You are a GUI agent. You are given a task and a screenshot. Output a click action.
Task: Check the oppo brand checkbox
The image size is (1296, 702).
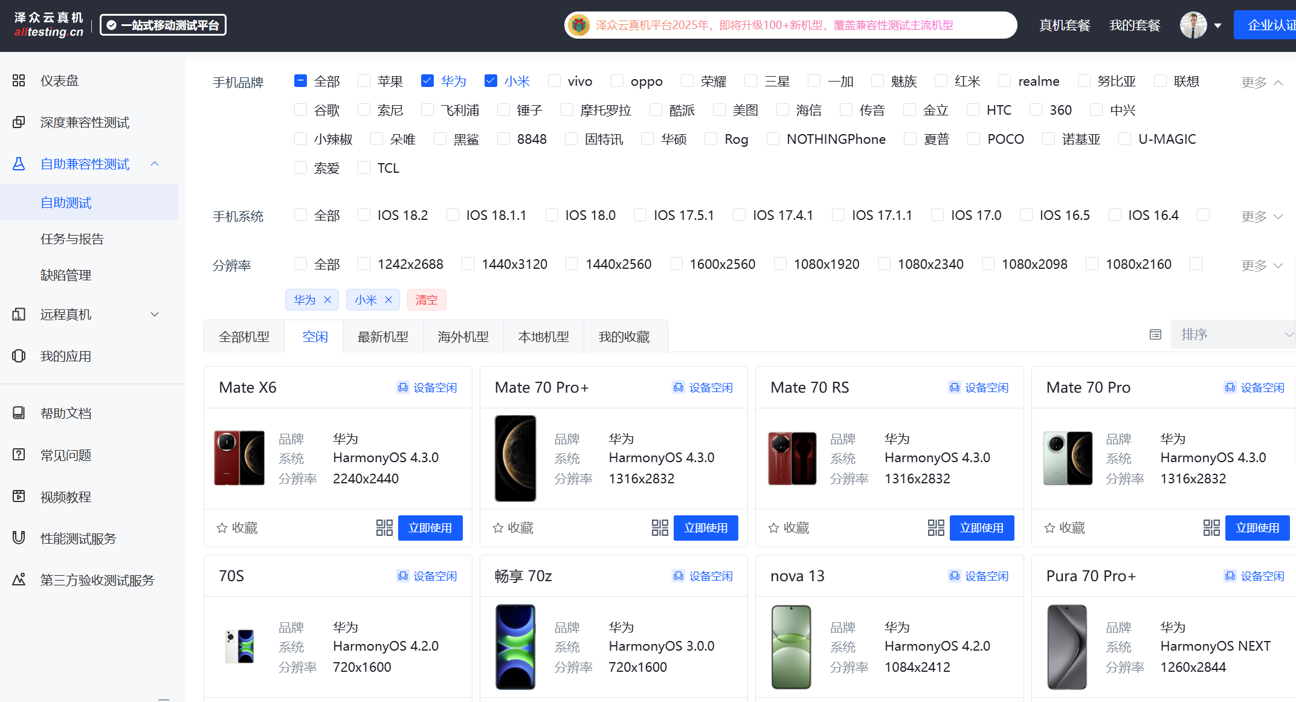tap(617, 81)
